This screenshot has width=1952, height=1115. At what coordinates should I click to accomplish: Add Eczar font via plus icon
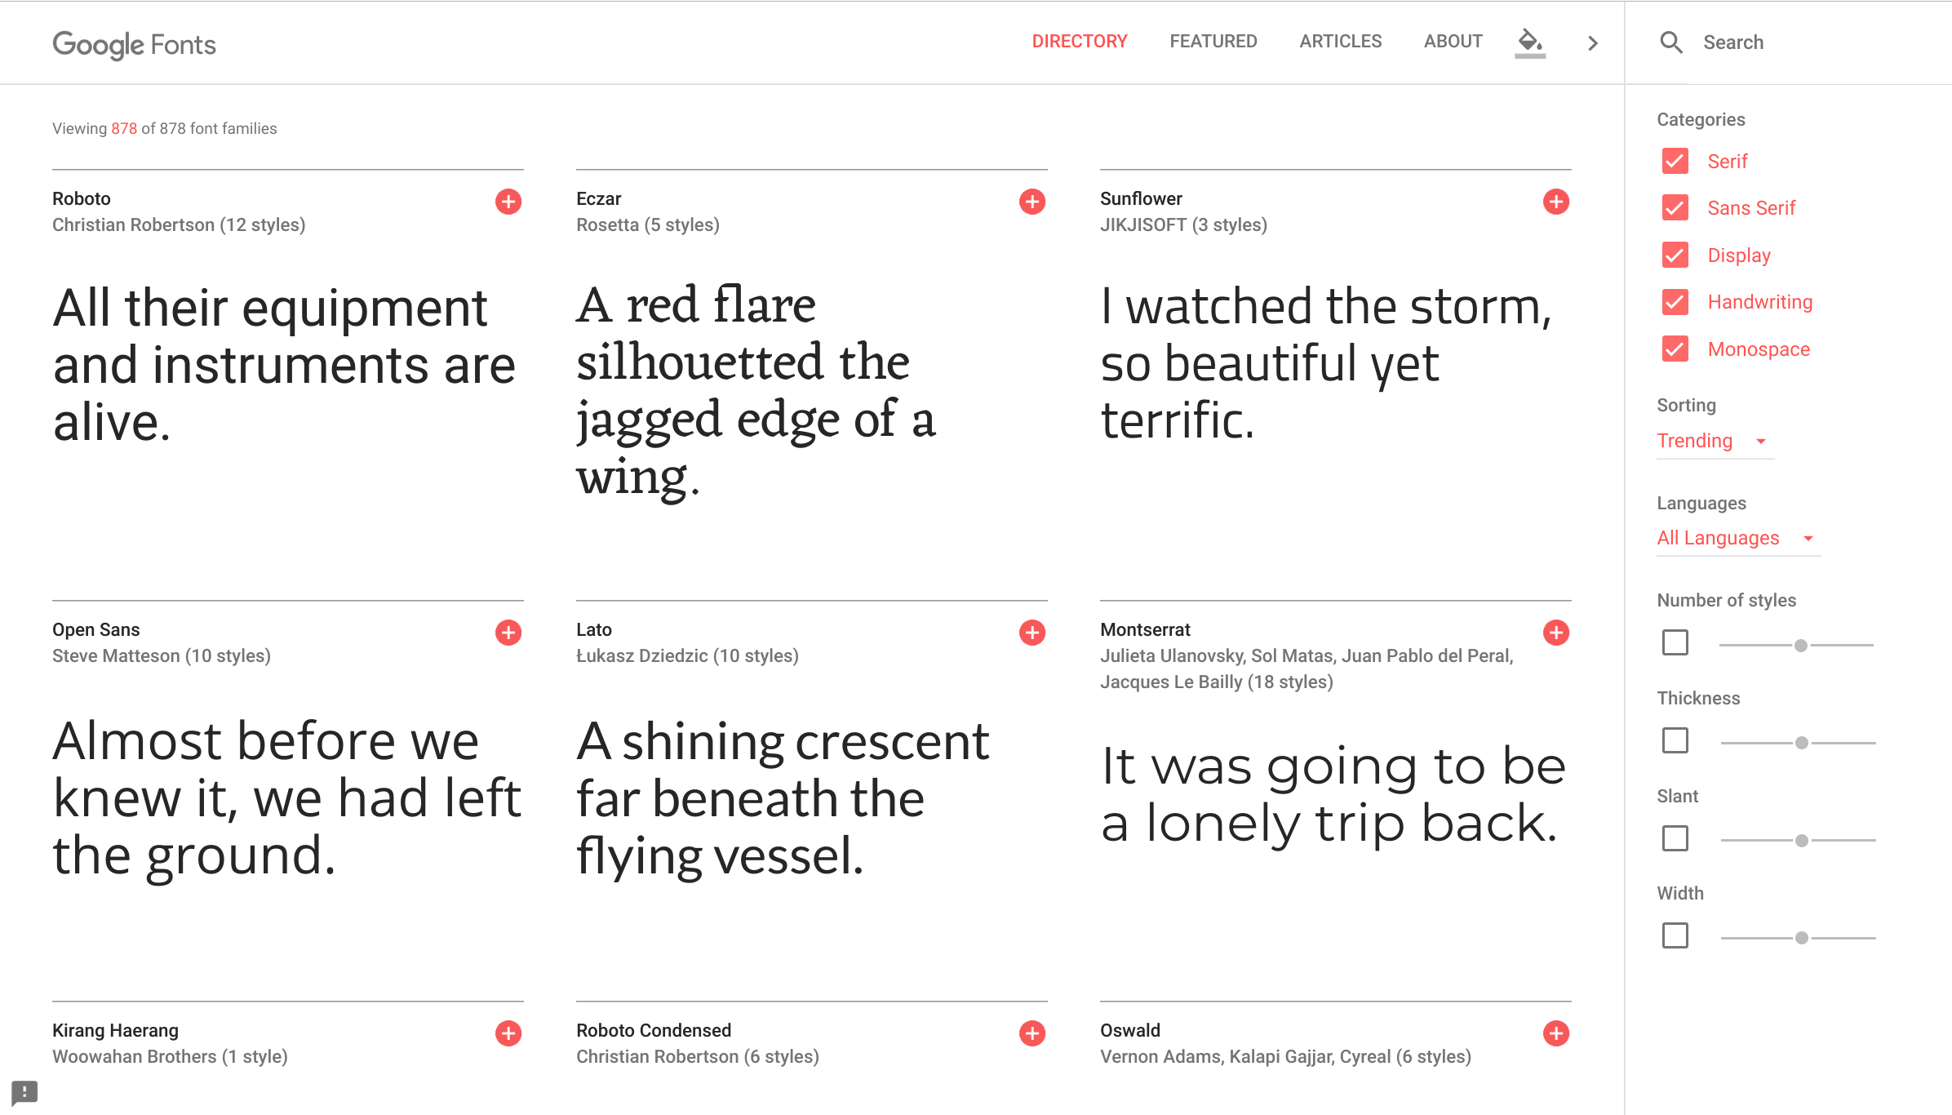pos(1031,202)
